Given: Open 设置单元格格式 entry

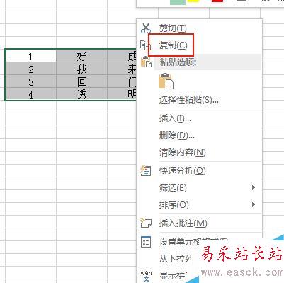Looking at the screenshot, I should [x=193, y=242].
